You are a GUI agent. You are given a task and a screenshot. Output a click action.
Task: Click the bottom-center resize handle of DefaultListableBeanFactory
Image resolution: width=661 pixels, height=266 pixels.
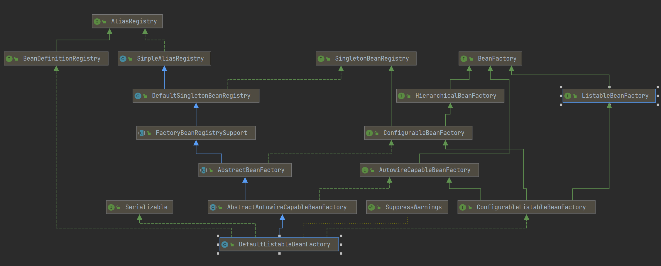click(x=279, y=253)
